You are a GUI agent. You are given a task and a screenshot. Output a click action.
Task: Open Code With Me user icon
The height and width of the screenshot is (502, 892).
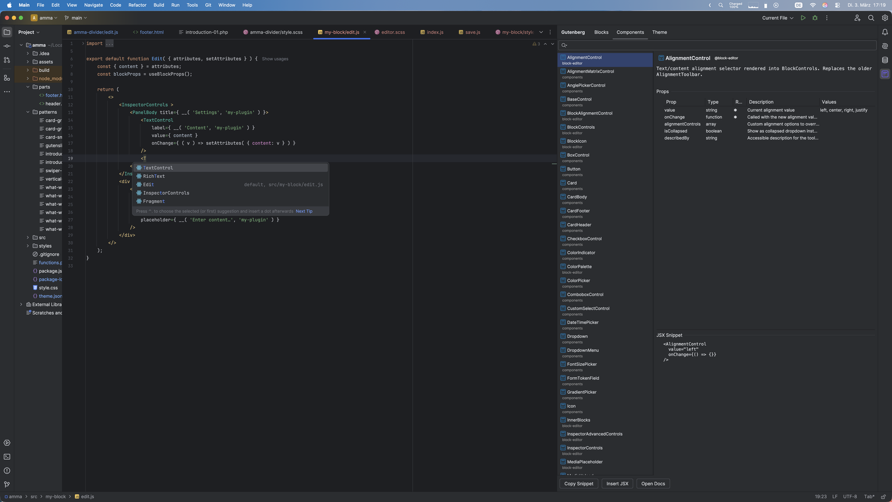[857, 18]
